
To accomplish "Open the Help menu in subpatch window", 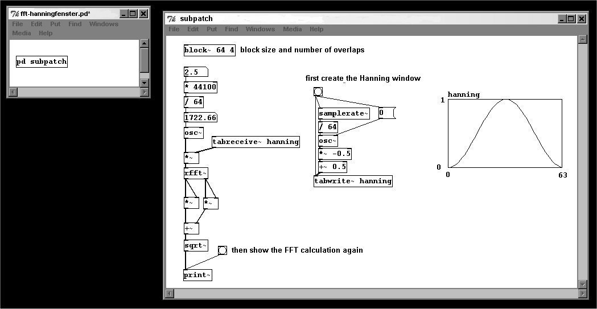I will point(316,29).
